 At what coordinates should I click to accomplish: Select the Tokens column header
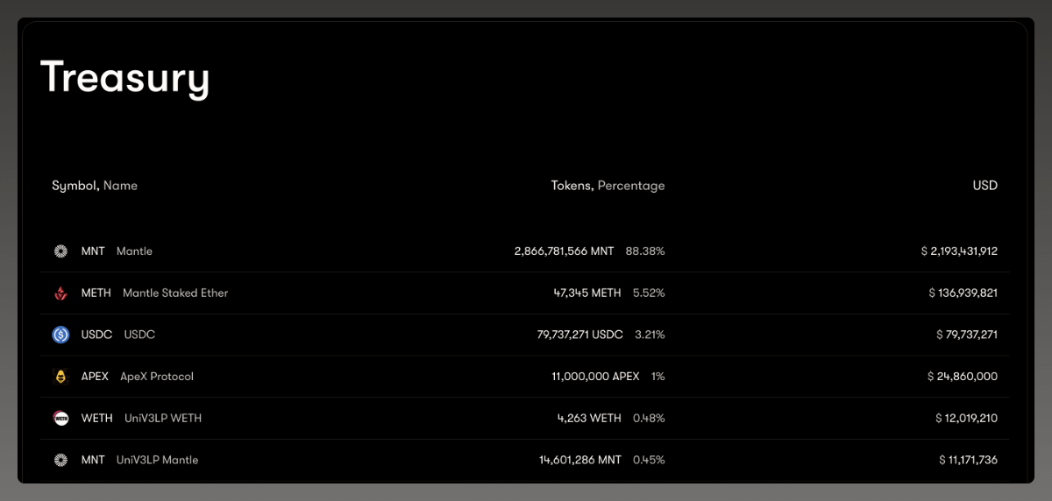(572, 186)
